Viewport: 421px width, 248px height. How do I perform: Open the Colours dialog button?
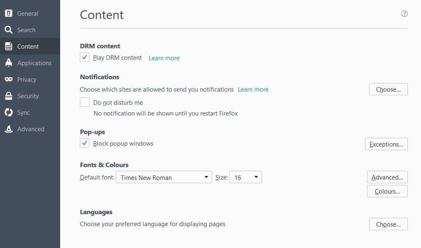click(387, 191)
